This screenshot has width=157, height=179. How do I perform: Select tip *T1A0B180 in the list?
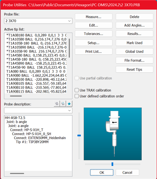tap(36, 35)
